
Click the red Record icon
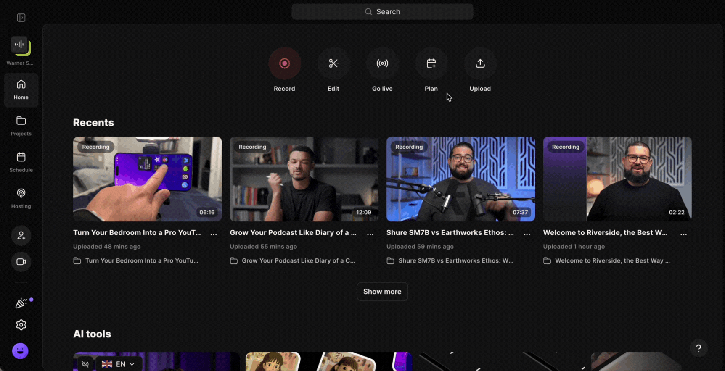coord(284,63)
